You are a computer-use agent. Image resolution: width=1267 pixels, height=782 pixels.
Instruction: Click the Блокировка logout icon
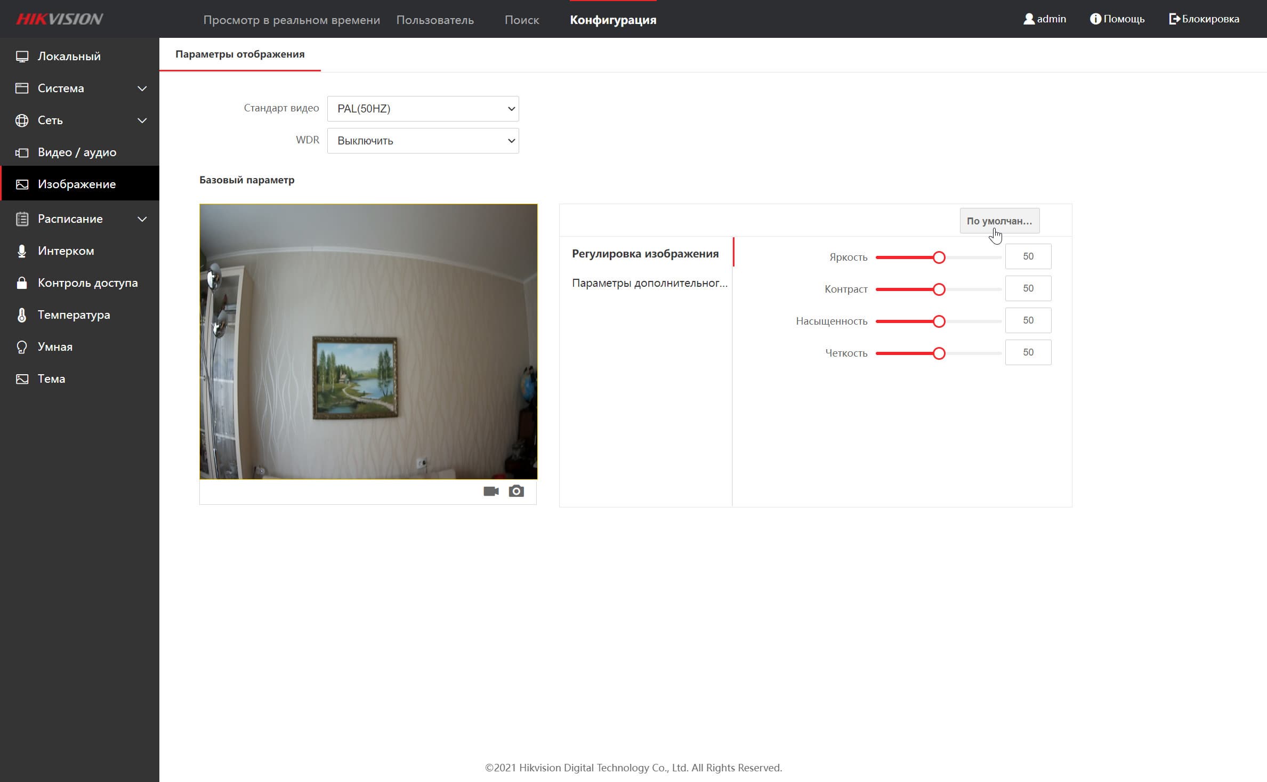[1174, 19]
